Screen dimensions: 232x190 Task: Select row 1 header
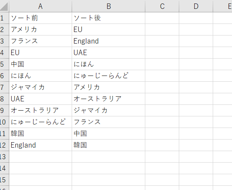pyautogui.click(x=4, y=18)
